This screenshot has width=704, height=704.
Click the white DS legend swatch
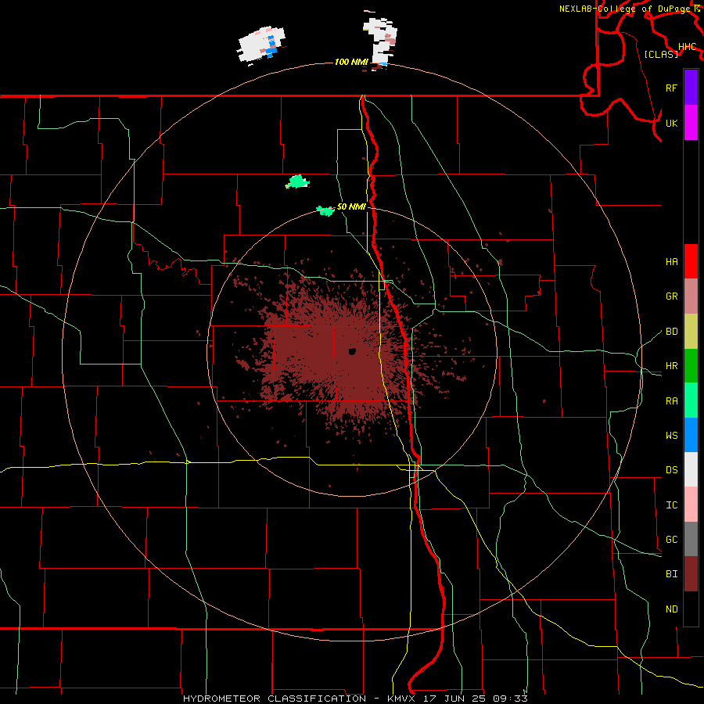tap(691, 469)
